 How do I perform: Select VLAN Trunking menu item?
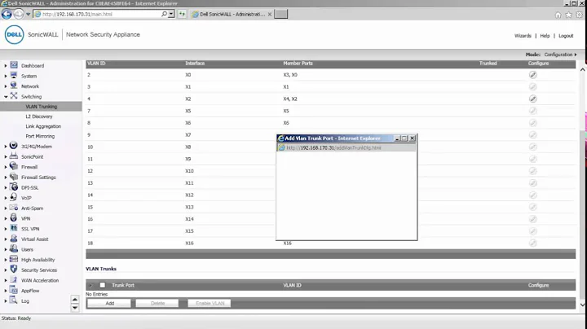[42, 107]
